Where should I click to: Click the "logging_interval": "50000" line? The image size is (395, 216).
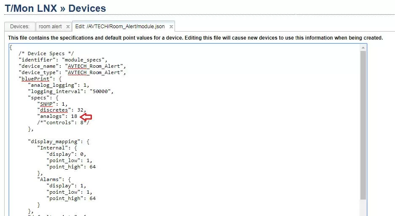pos(71,91)
